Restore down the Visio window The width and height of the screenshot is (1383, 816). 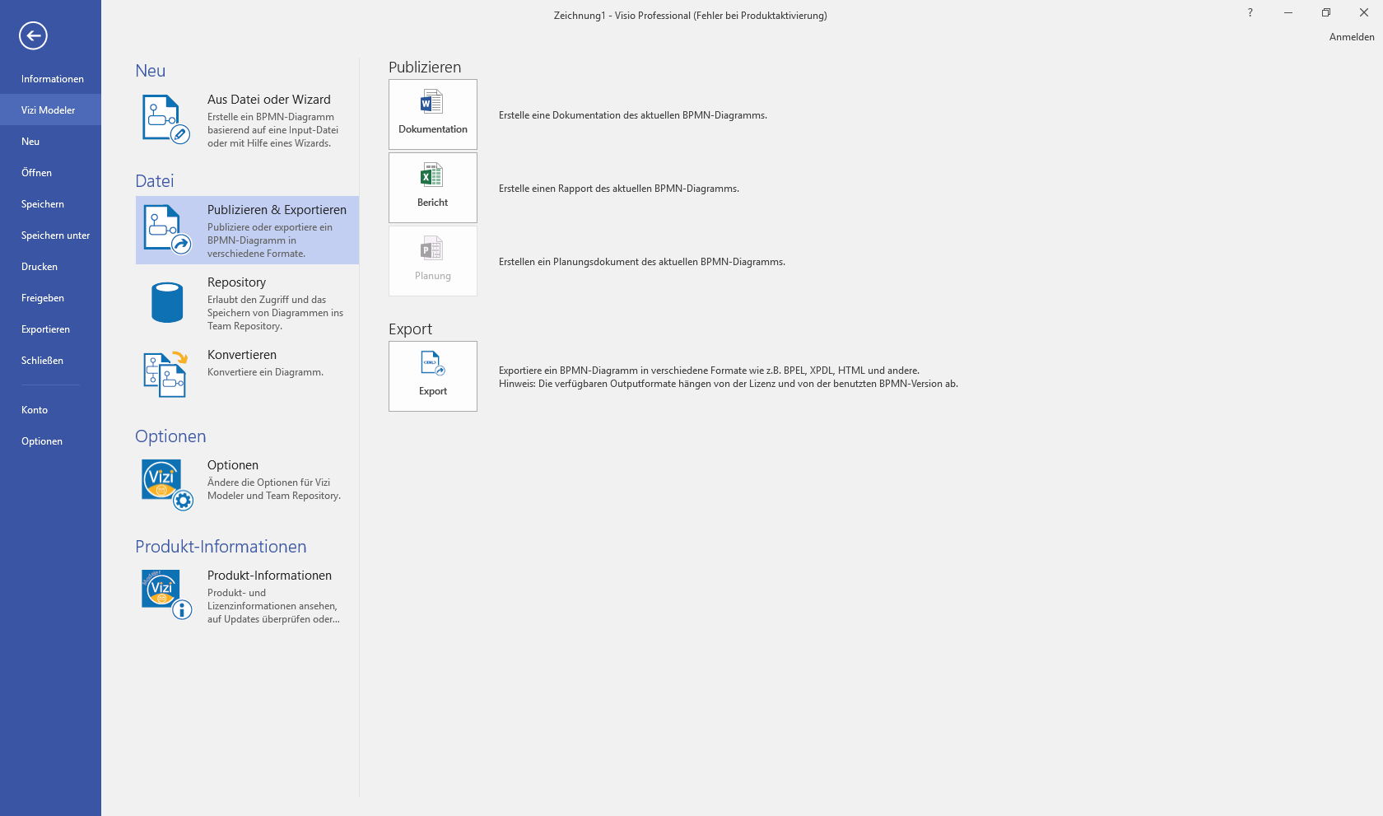(1326, 12)
